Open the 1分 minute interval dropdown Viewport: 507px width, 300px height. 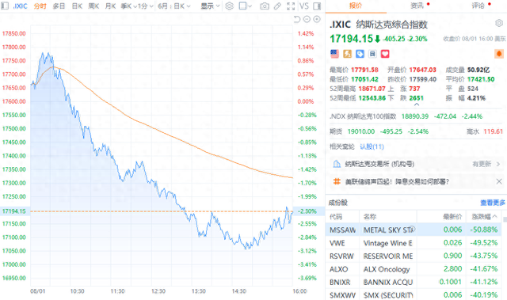(146, 6)
